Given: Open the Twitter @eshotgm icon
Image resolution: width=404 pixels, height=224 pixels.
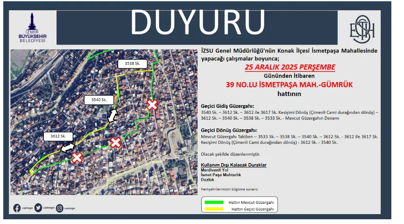Looking at the screenshot, I should (38, 207).
